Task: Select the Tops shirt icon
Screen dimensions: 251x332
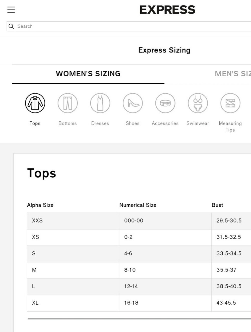Action: (35, 103)
